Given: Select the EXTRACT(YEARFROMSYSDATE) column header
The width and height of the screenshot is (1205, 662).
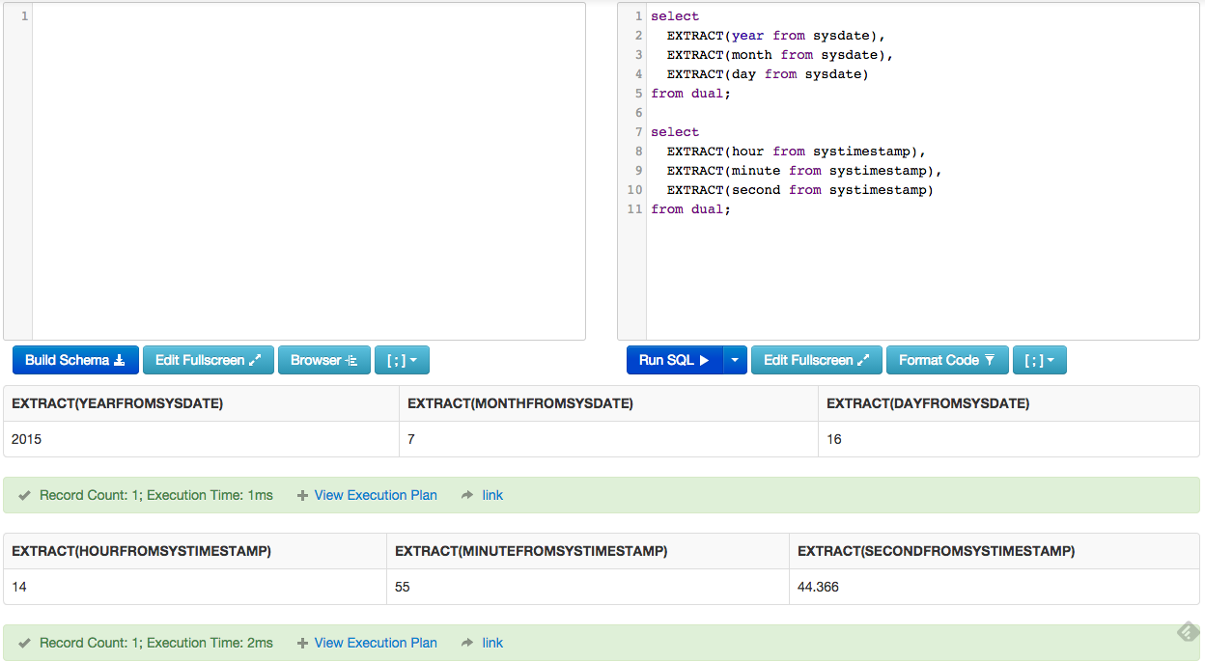Looking at the screenshot, I should [x=116, y=403].
